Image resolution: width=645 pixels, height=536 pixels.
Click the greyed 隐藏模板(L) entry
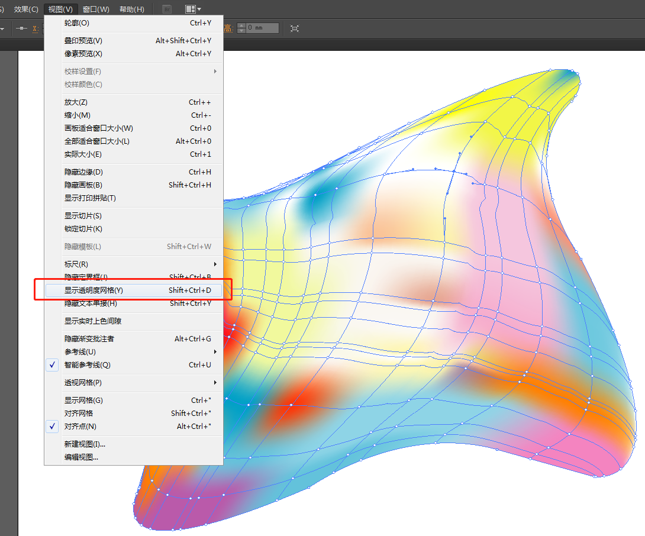134,246
